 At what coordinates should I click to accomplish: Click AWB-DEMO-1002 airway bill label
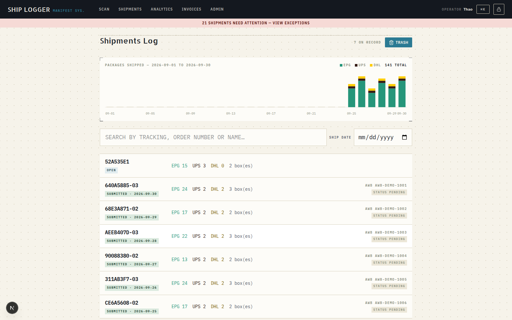pyautogui.click(x=386, y=209)
